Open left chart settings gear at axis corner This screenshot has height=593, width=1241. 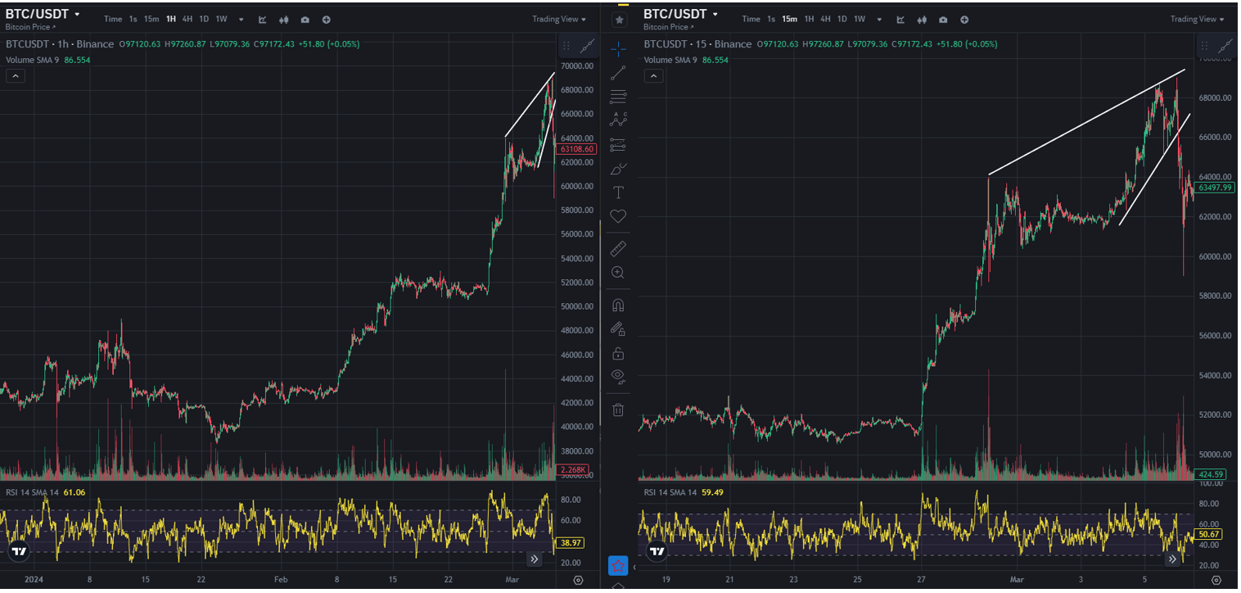click(579, 580)
